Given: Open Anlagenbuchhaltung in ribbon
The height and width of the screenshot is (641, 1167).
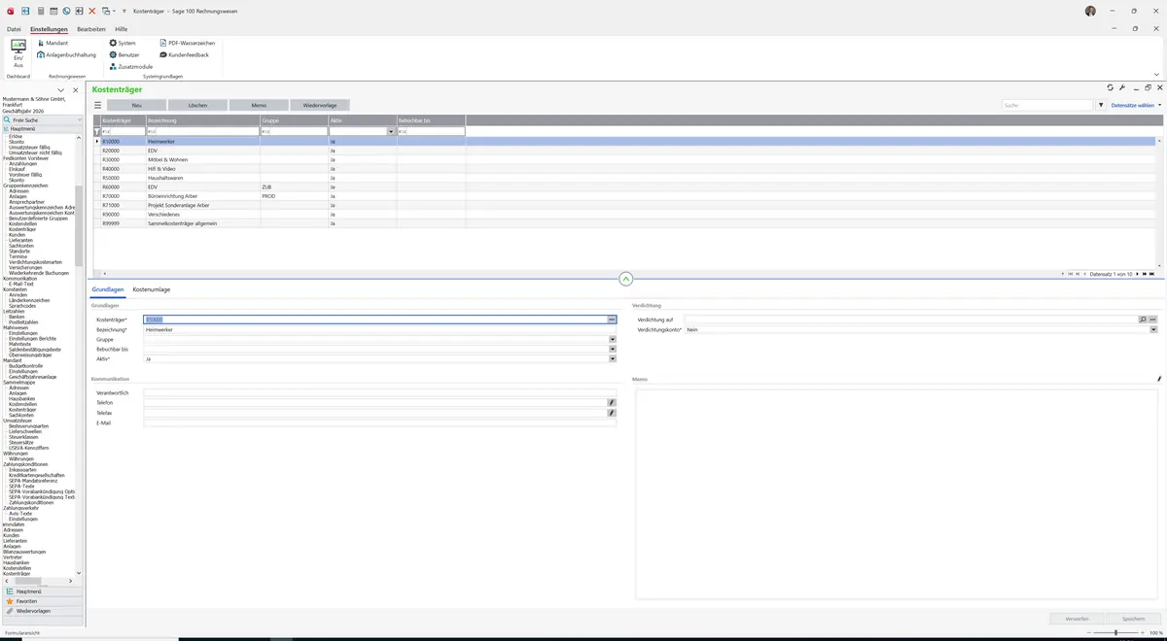Looking at the screenshot, I should tap(67, 54).
